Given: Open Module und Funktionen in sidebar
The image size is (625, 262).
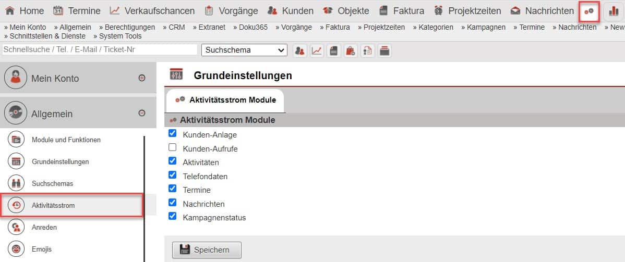Looking at the screenshot, I should click(66, 140).
